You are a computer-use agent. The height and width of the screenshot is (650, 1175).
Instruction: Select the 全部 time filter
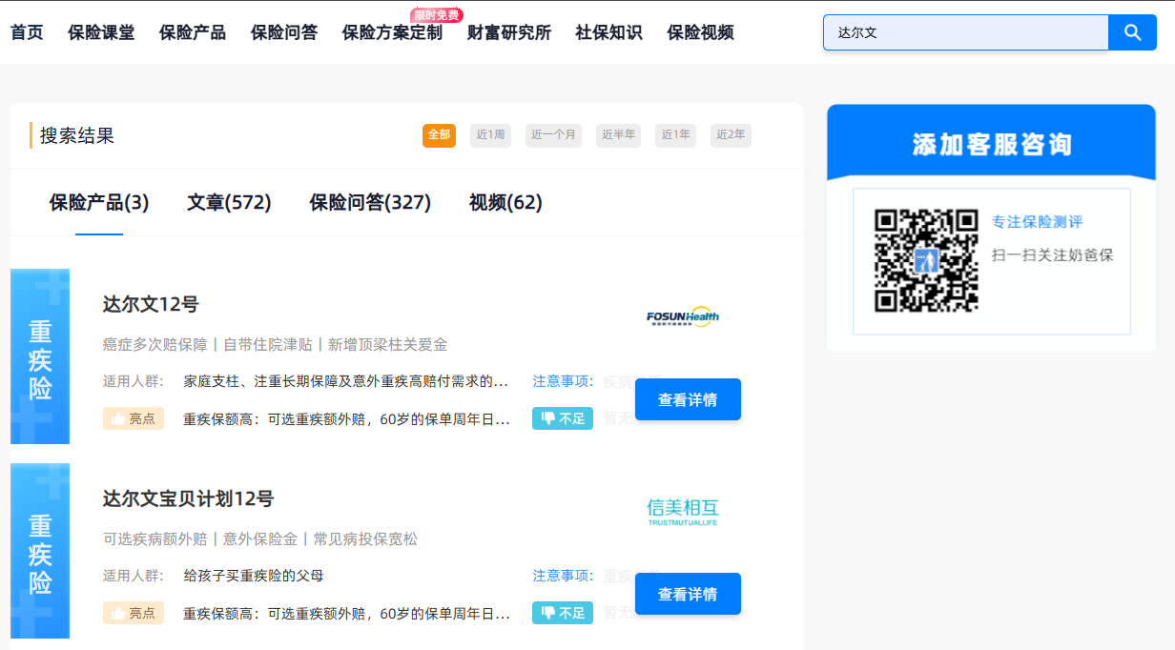click(x=439, y=135)
